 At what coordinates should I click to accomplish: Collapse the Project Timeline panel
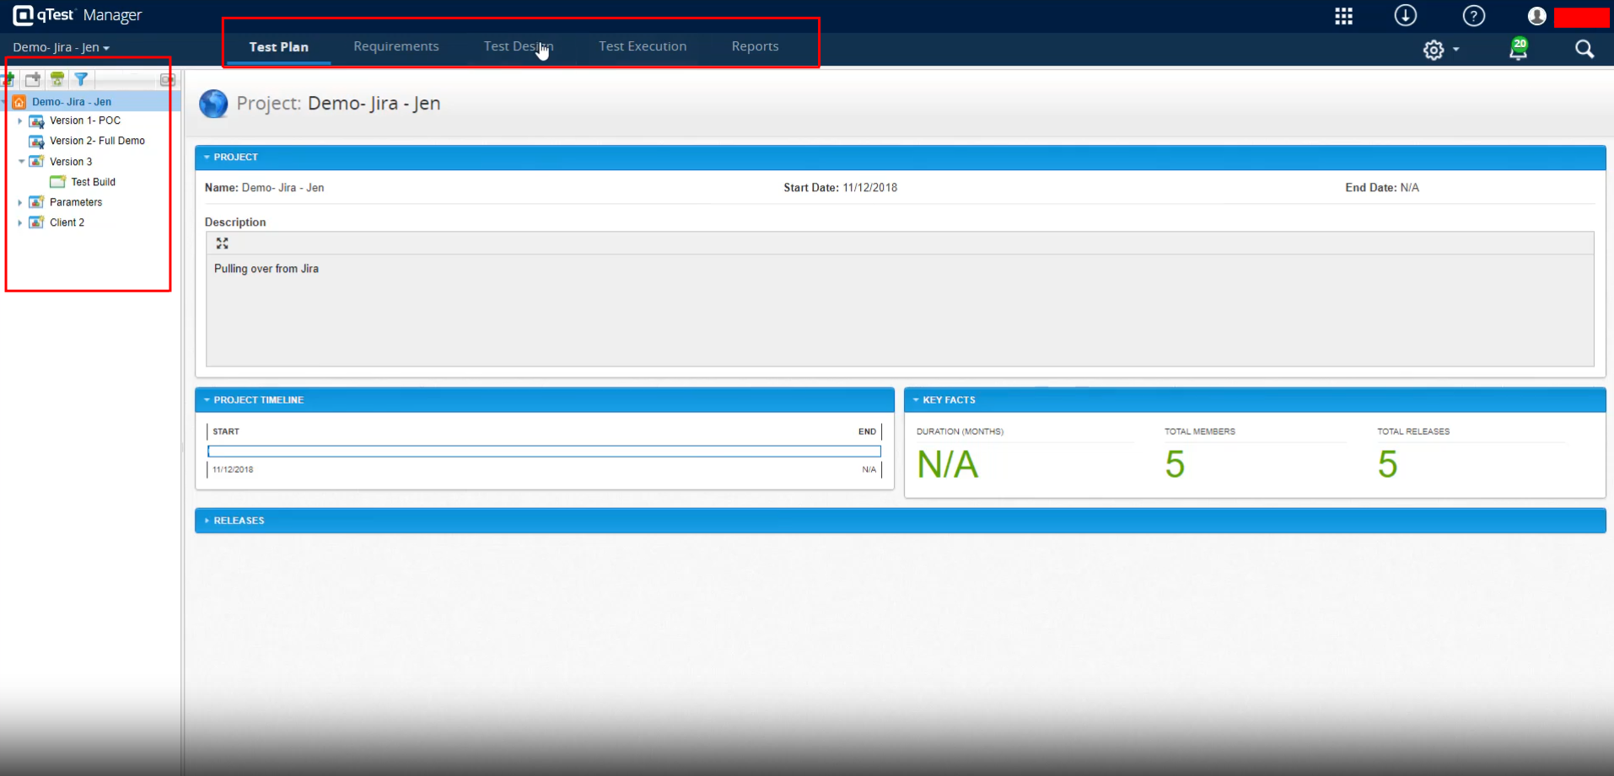click(207, 400)
